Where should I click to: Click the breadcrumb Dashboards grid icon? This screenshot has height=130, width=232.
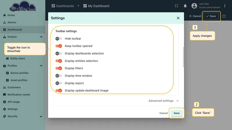(x=53, y=6)
